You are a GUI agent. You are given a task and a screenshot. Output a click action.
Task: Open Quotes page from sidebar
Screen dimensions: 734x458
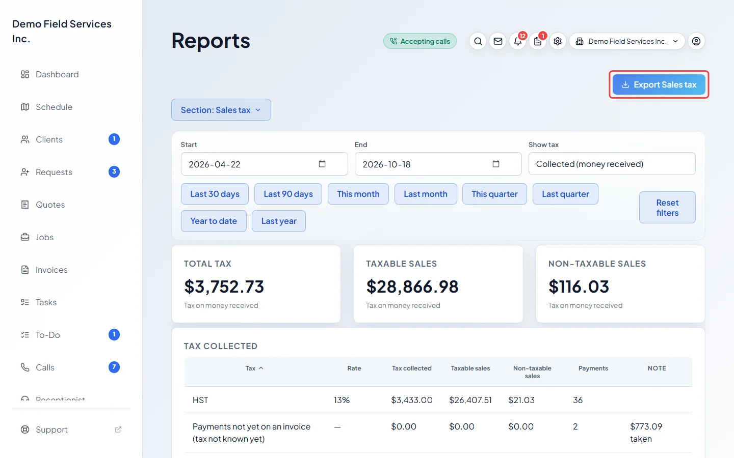[x=71, y=205]
